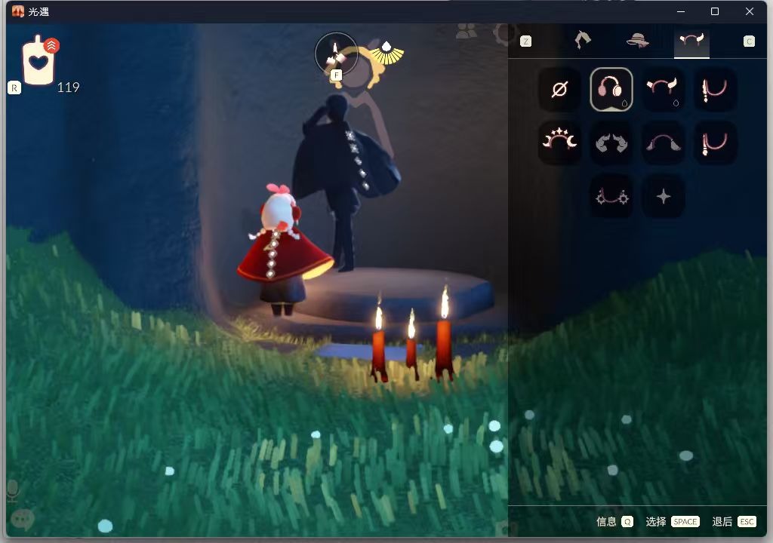773x543 pixels.
Task: Minimize the 光遇 window
Action: (x=681, y=11)
